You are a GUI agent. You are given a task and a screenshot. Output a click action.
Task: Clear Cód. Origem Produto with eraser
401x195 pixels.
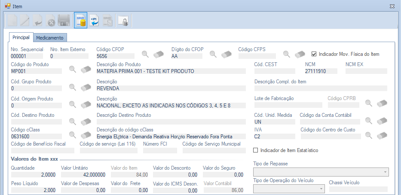[86, 104]
